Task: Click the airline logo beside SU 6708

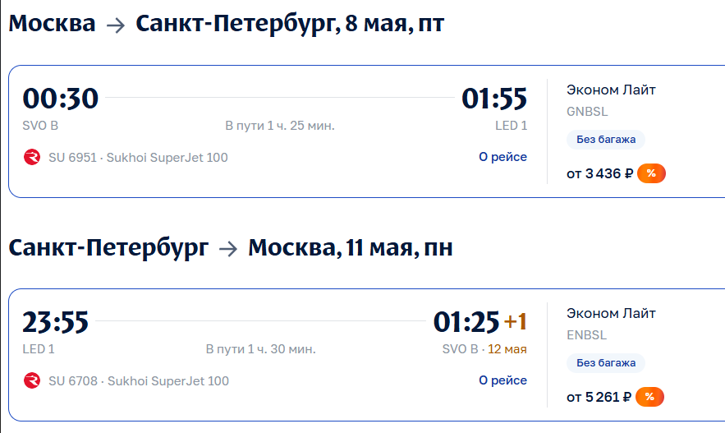Action: [x=32, y=380]
